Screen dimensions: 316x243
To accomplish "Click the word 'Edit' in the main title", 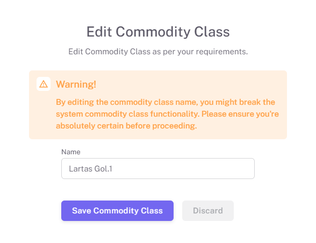I will point(99,32).
